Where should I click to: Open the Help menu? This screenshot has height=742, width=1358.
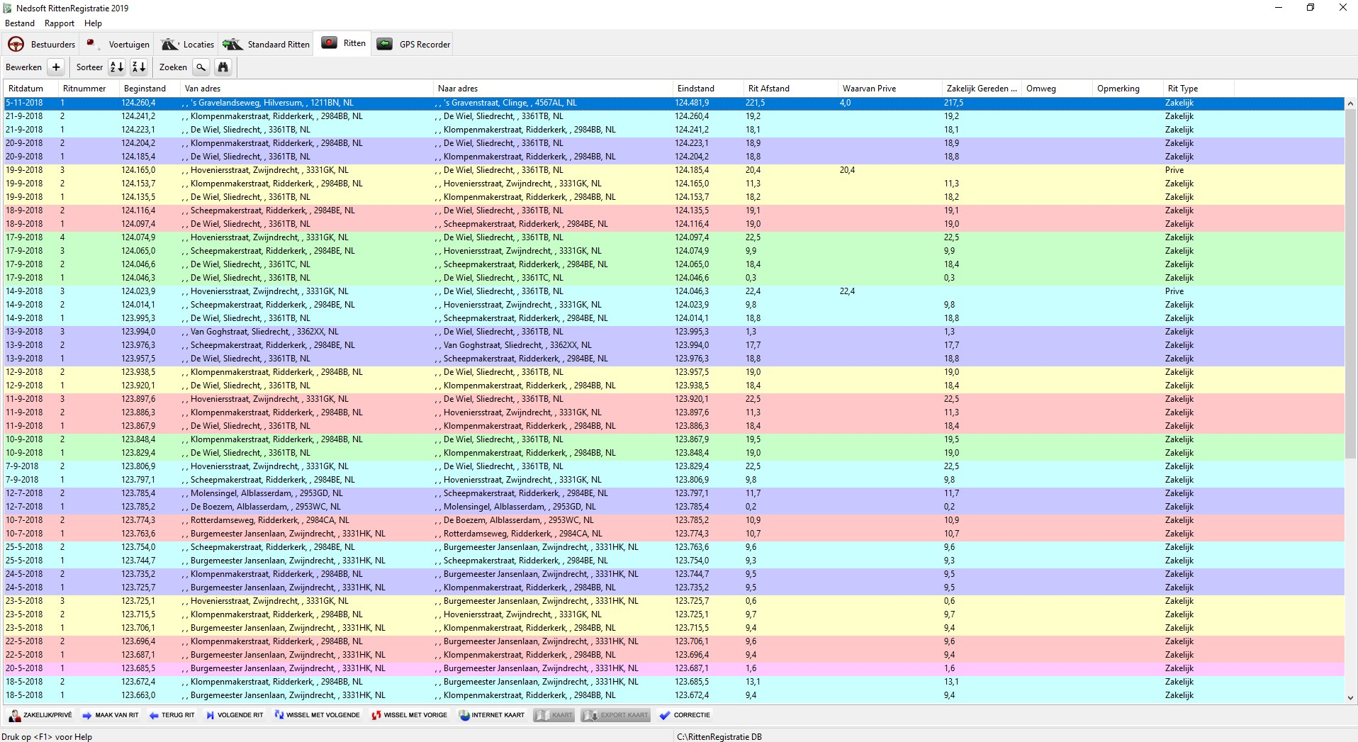coord(93,23)
